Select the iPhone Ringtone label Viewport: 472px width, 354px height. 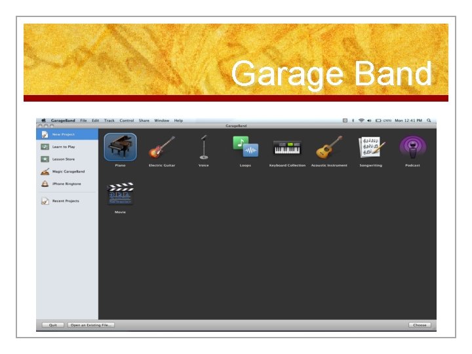[x=66, y=184]
